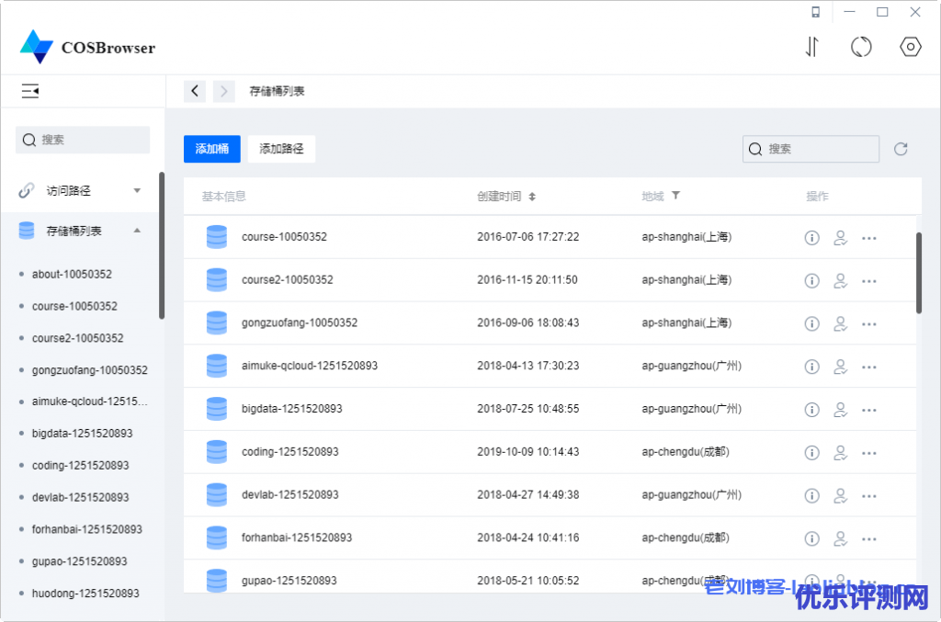Screen dimensions: 941x622
Task: Collapse the sidebar with toggle icon
Action: pos(30,91)
